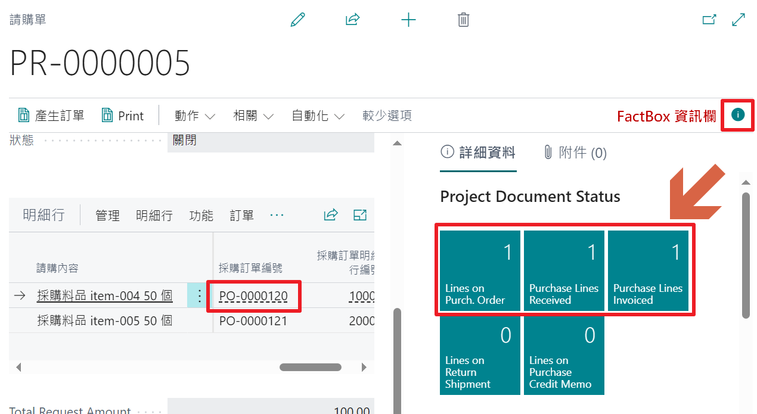The width and height of the screenshot is (757, 414).
Task: Click the right scroll arrow of lines grid
Action: [364, 368]
